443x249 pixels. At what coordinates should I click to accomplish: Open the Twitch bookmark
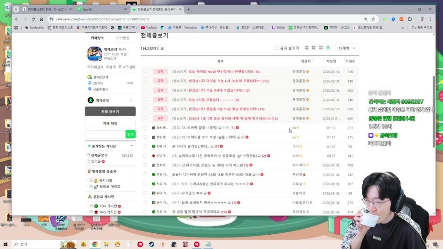click(x=278, y=27)
